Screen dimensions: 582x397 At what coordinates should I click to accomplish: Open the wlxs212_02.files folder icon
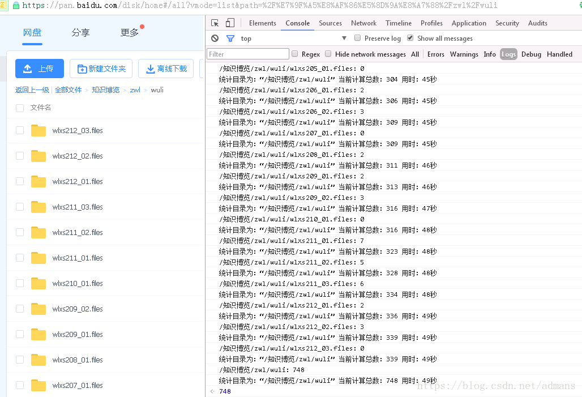(x=38, y=156)
